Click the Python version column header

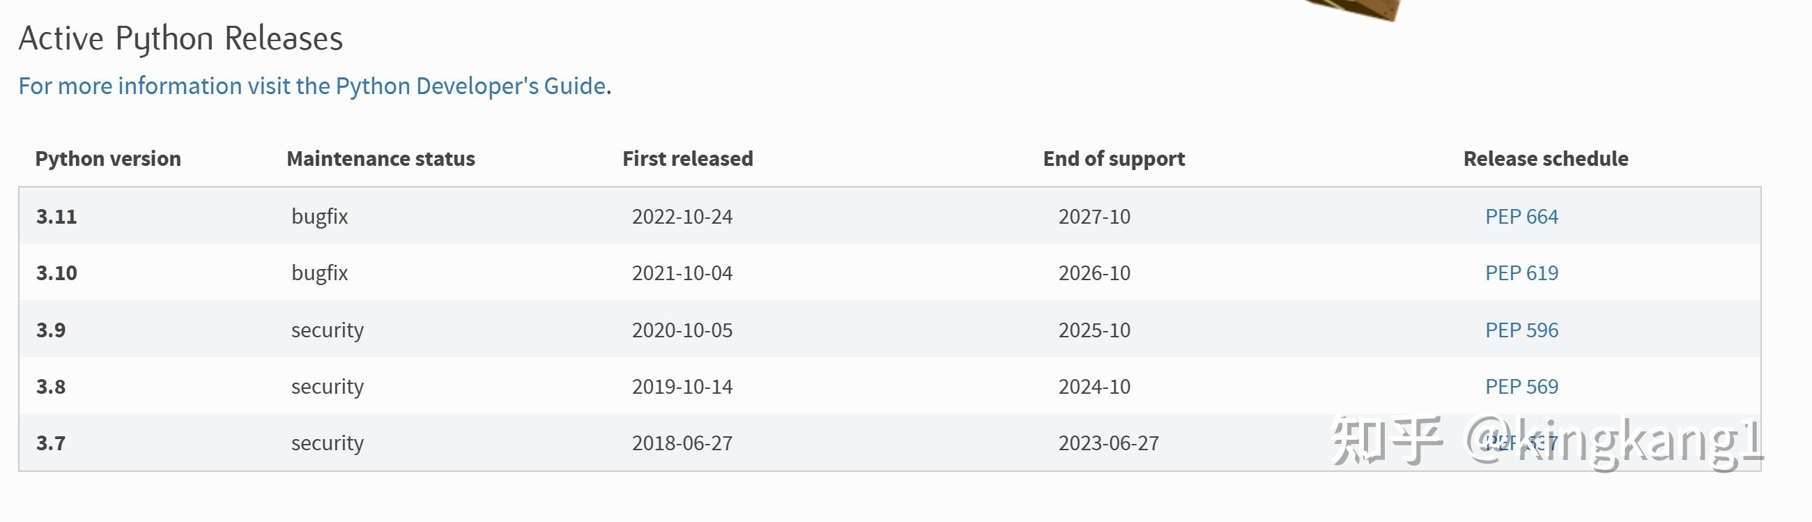click(107, 159)
